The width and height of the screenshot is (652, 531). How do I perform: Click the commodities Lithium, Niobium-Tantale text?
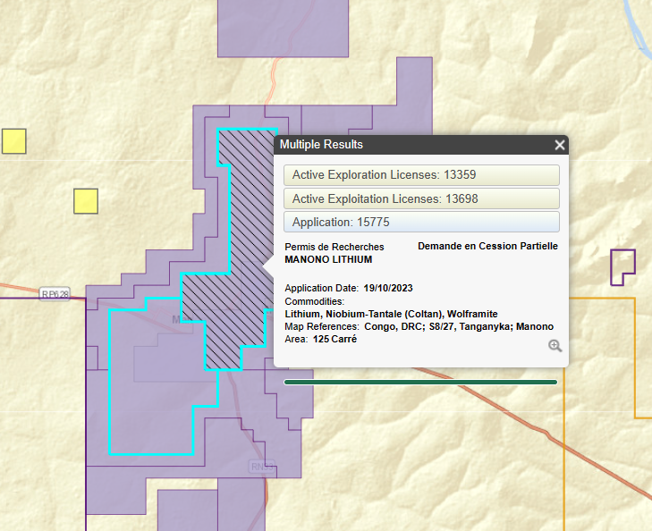pyautogui.click(x=391, y=314)
